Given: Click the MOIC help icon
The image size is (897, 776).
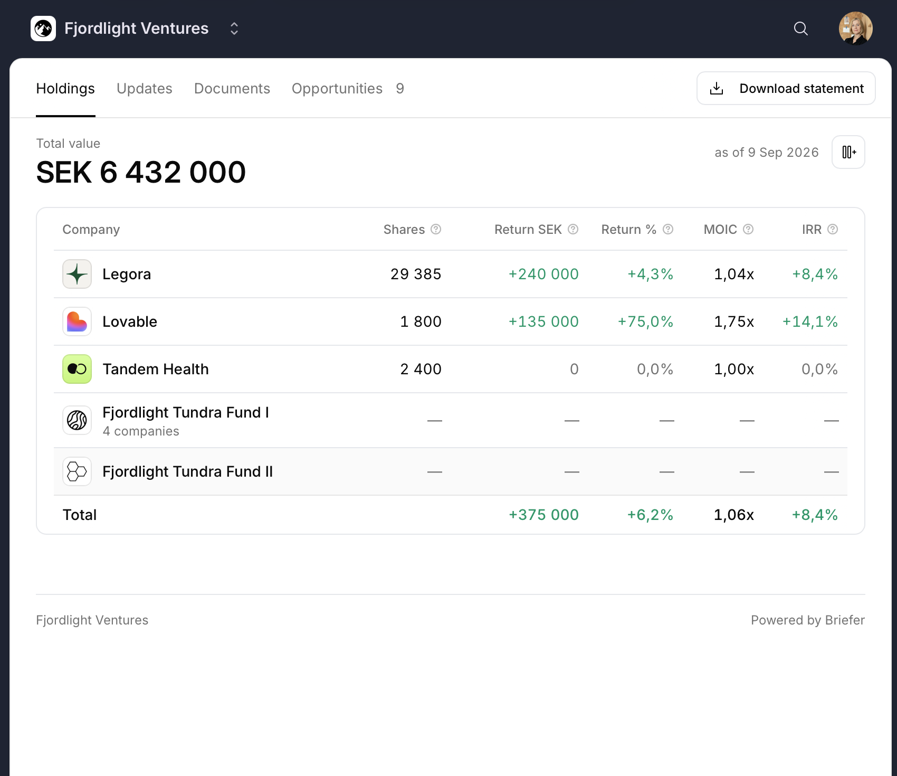Looking at the screenshot, I should [x=748, y=229].
